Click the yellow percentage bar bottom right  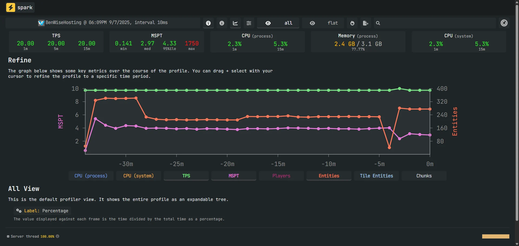click(x=495, y=236)
